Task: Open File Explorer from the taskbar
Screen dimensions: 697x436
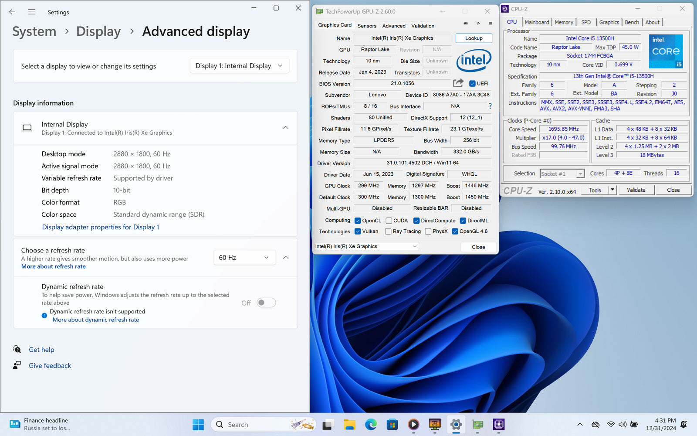Action: pyautogui.click(x=349, y=424)
